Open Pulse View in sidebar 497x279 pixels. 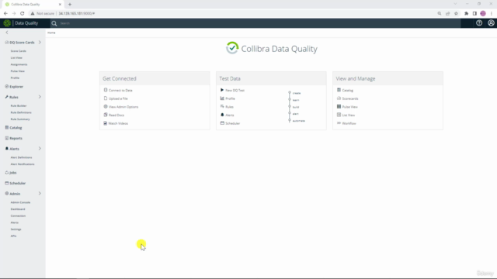[17, 71]
